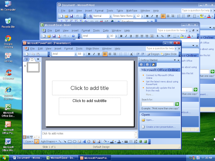215x161 pixels.
Task: Toggle Align Left in the Word toolbar
Action: [x=163, y=16]
